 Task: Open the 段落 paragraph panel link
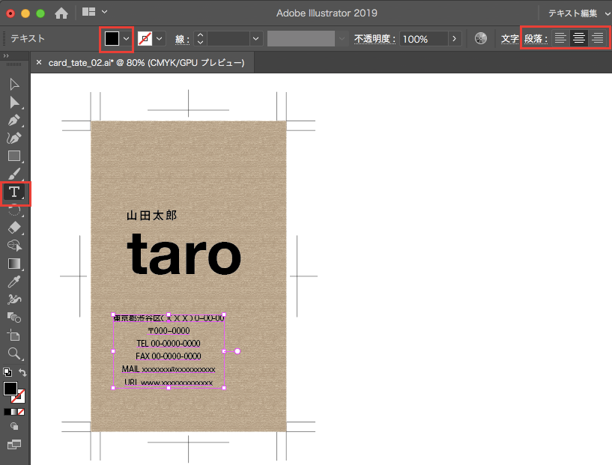tap(535, 38)
